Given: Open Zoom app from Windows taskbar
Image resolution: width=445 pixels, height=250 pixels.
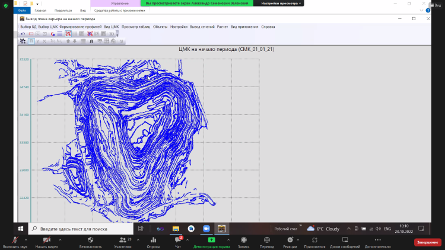Looking at the screenshot, I should 206,228.
